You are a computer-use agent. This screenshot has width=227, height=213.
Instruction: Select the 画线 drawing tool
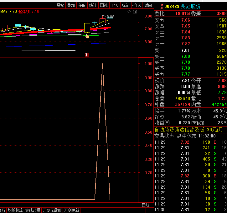click(104, 5)
